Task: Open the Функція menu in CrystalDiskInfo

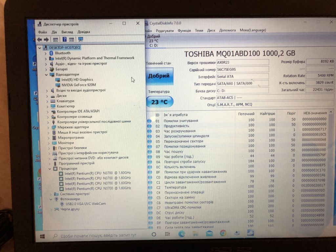Action: click(x=184, y=31)
